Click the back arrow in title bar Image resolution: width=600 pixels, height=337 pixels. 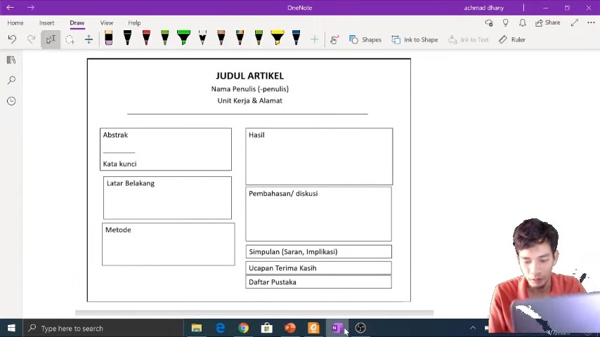click(11, 7)
